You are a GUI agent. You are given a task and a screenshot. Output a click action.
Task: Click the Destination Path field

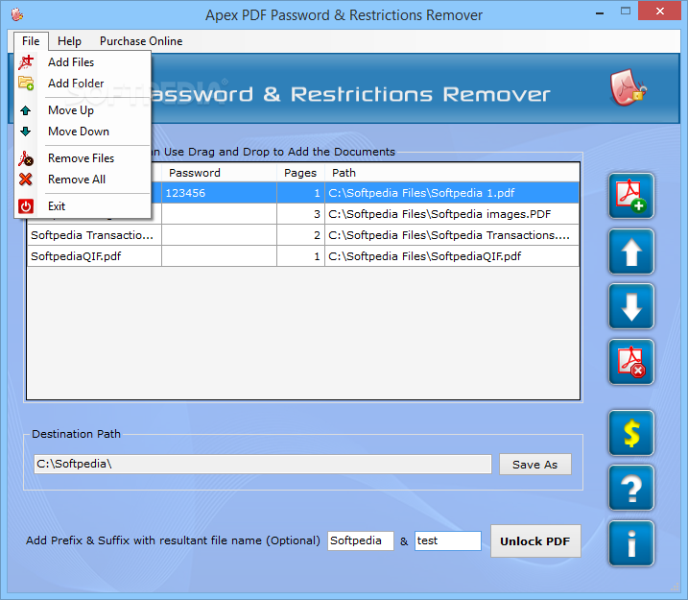click(262, 464)
